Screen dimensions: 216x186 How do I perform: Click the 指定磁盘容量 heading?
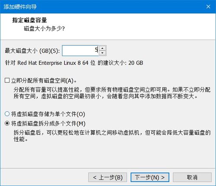tap(29, 20)
